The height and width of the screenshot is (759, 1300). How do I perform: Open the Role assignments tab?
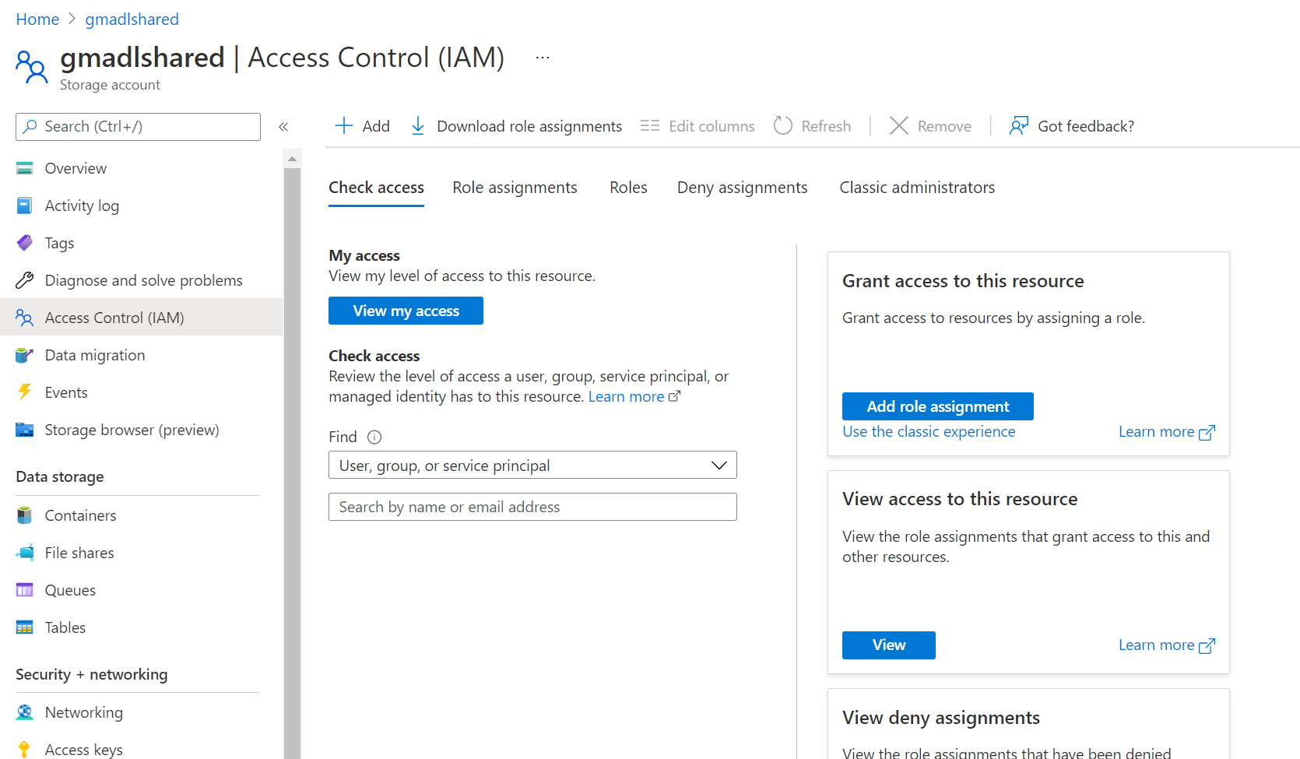[515, 188]
